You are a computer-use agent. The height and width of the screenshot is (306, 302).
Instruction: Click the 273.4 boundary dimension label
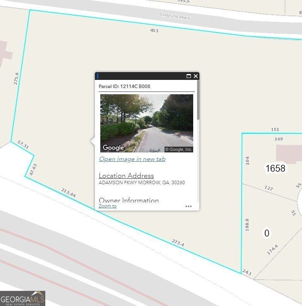(x=178, y=243)
